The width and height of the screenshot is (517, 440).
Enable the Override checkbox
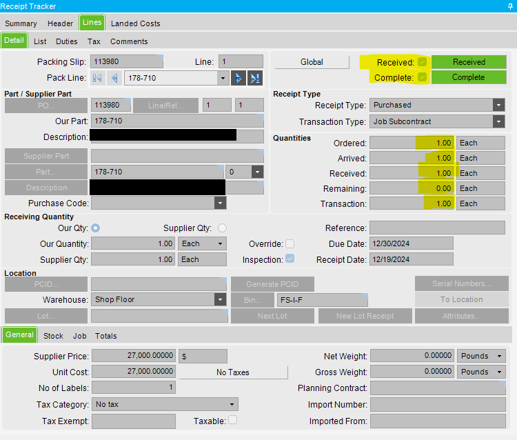point(290,243)
